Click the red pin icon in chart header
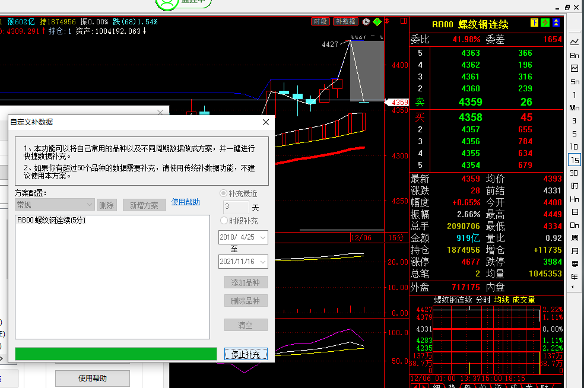This screenshot has width=584, height=388. tap(388, 21)
